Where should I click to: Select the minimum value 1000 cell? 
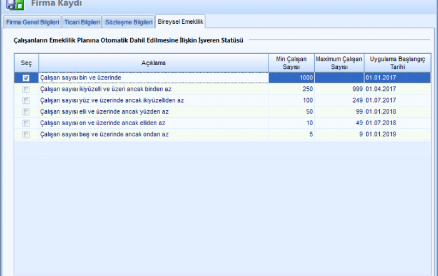pyautogui.click(x=292, y=78)
